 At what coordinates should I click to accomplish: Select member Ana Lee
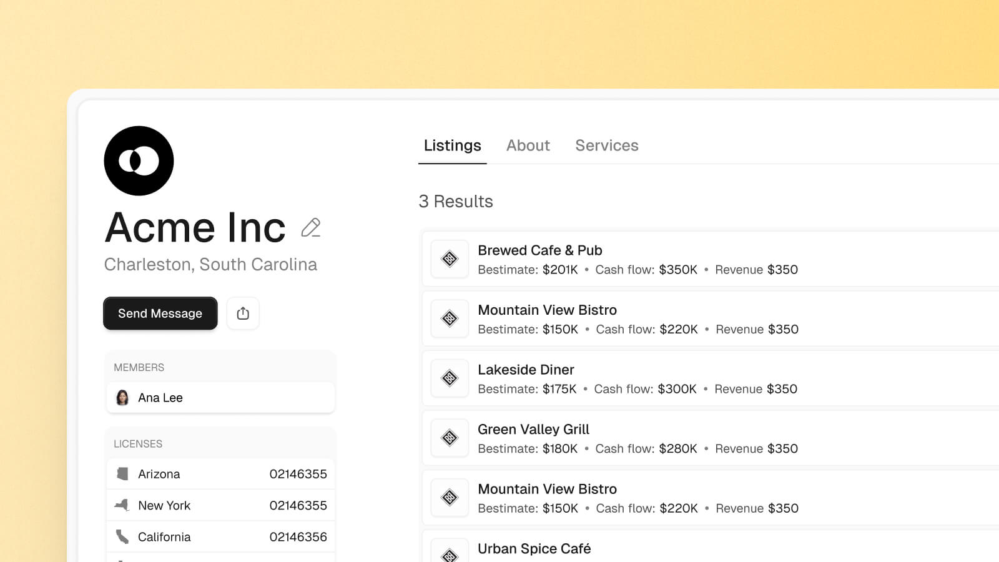pos(220,398)
